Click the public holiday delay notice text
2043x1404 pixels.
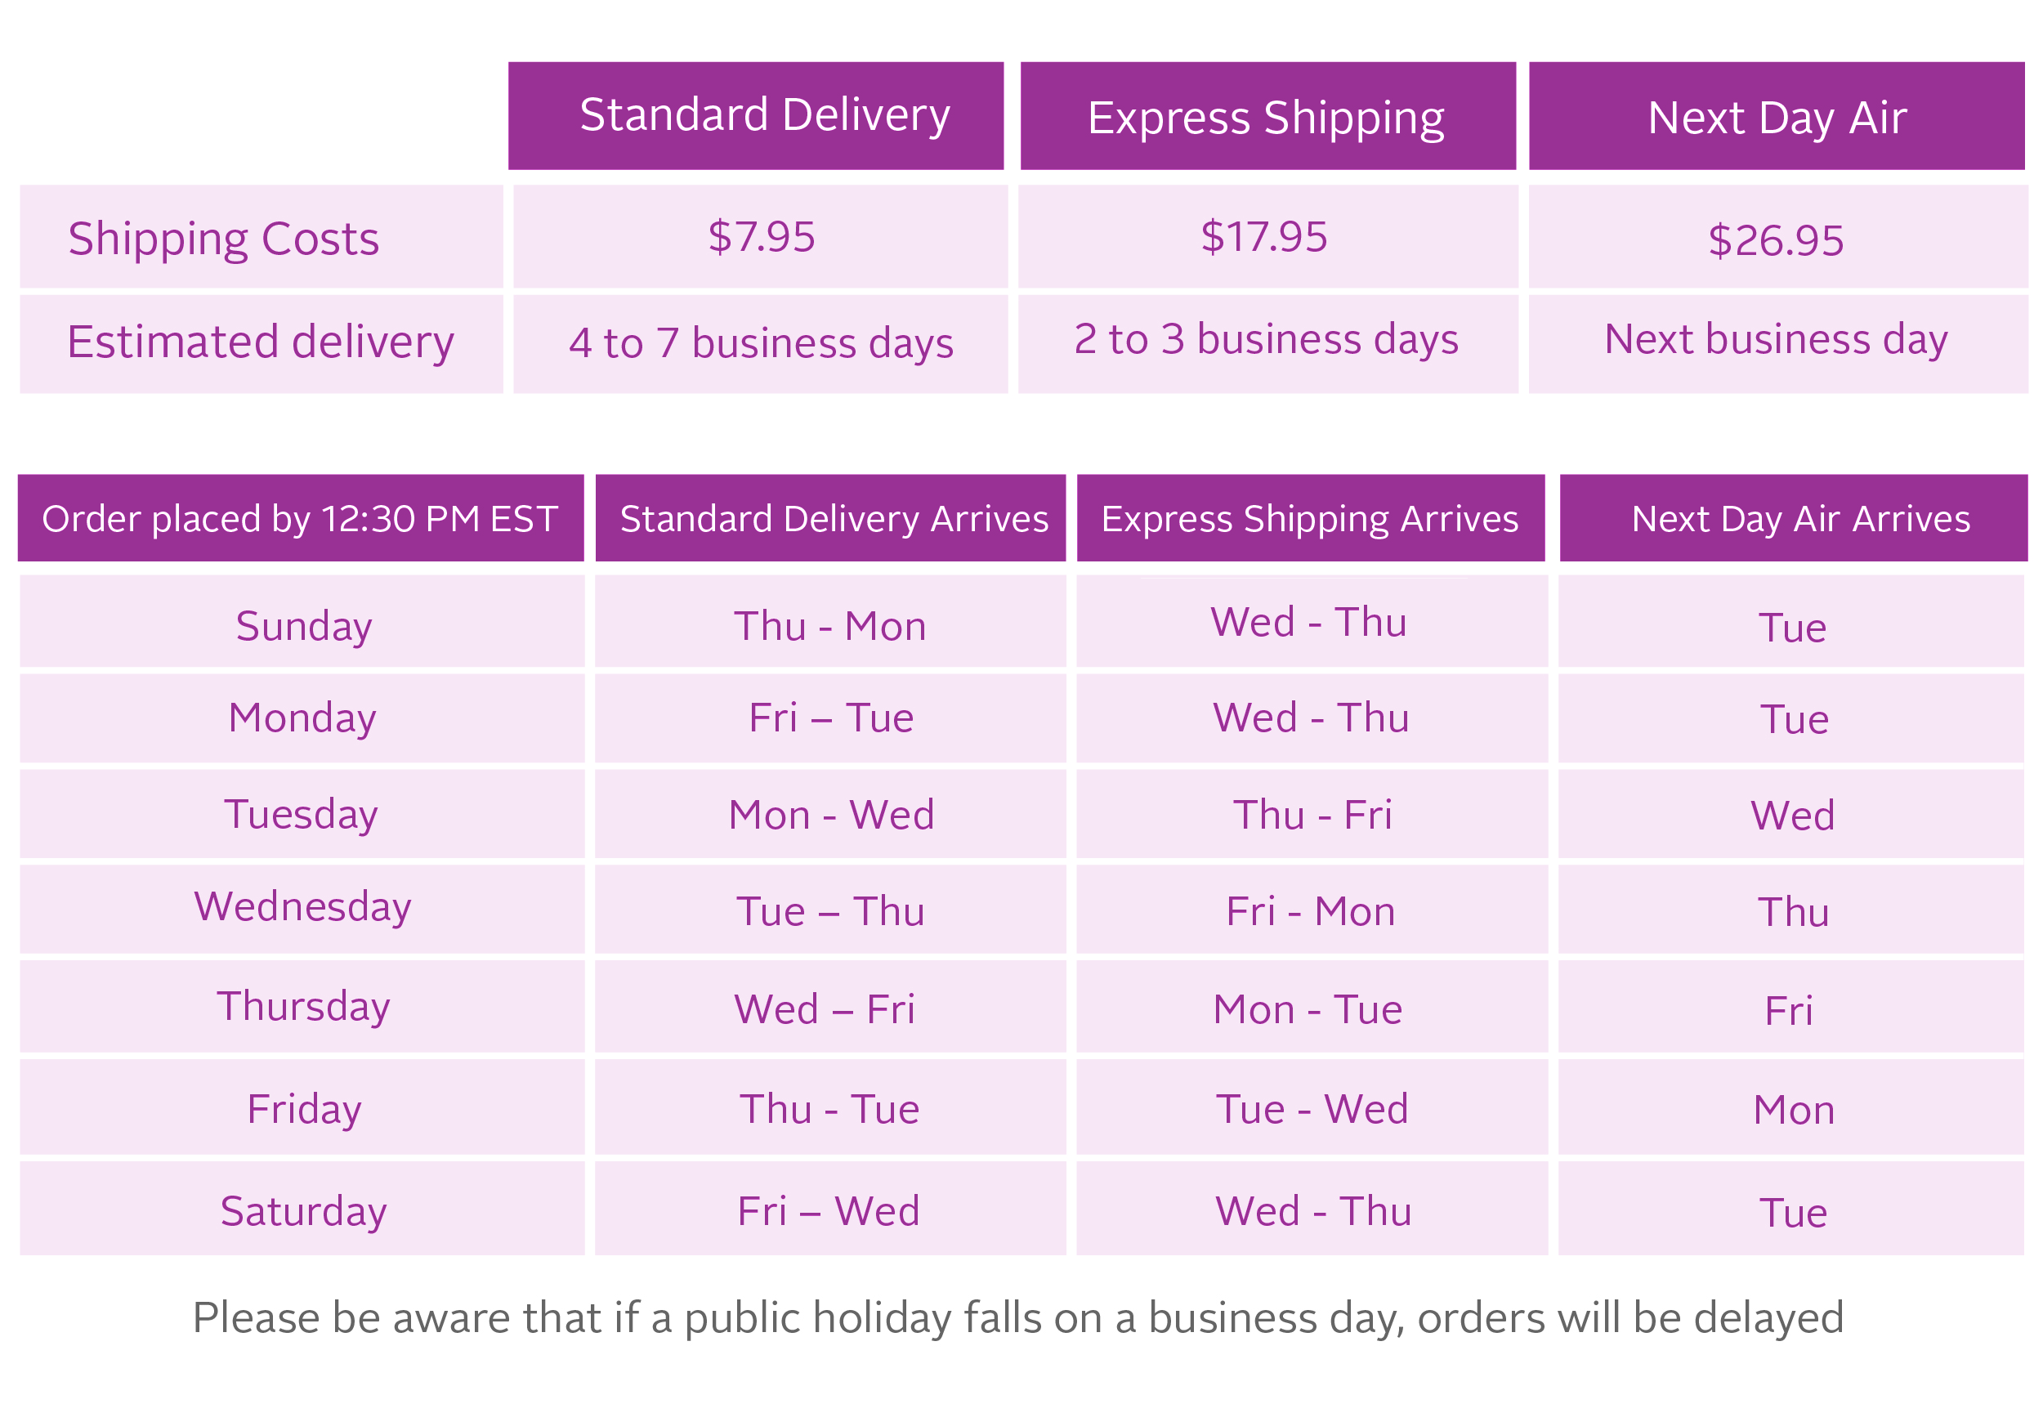pos(1017,1317)
